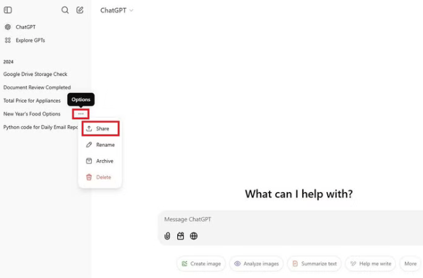Choose Rename from the context menu
The image size is (423, 278).
(x=100, y=145)
